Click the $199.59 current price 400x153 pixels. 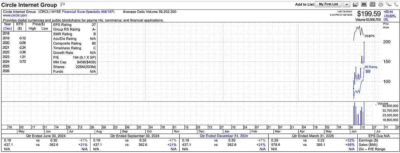pos(369,14)
